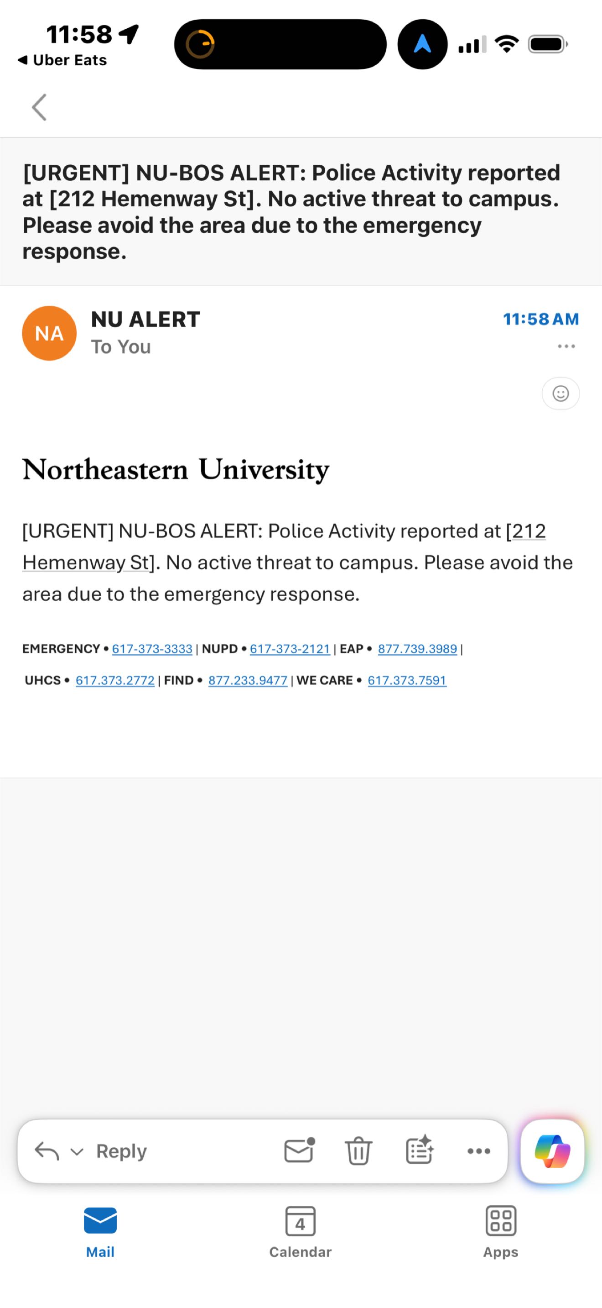Tap the back arrow to leave email
602x1308 pixels.
(39, 107)
